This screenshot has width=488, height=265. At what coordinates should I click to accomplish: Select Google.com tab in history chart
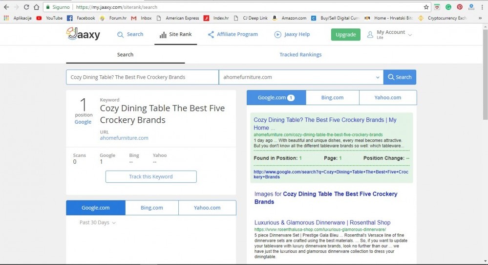[96, 208]
